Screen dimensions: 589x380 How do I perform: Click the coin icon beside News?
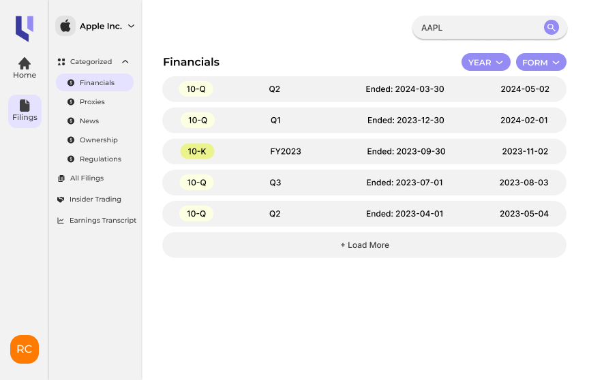tap(71, 121)
